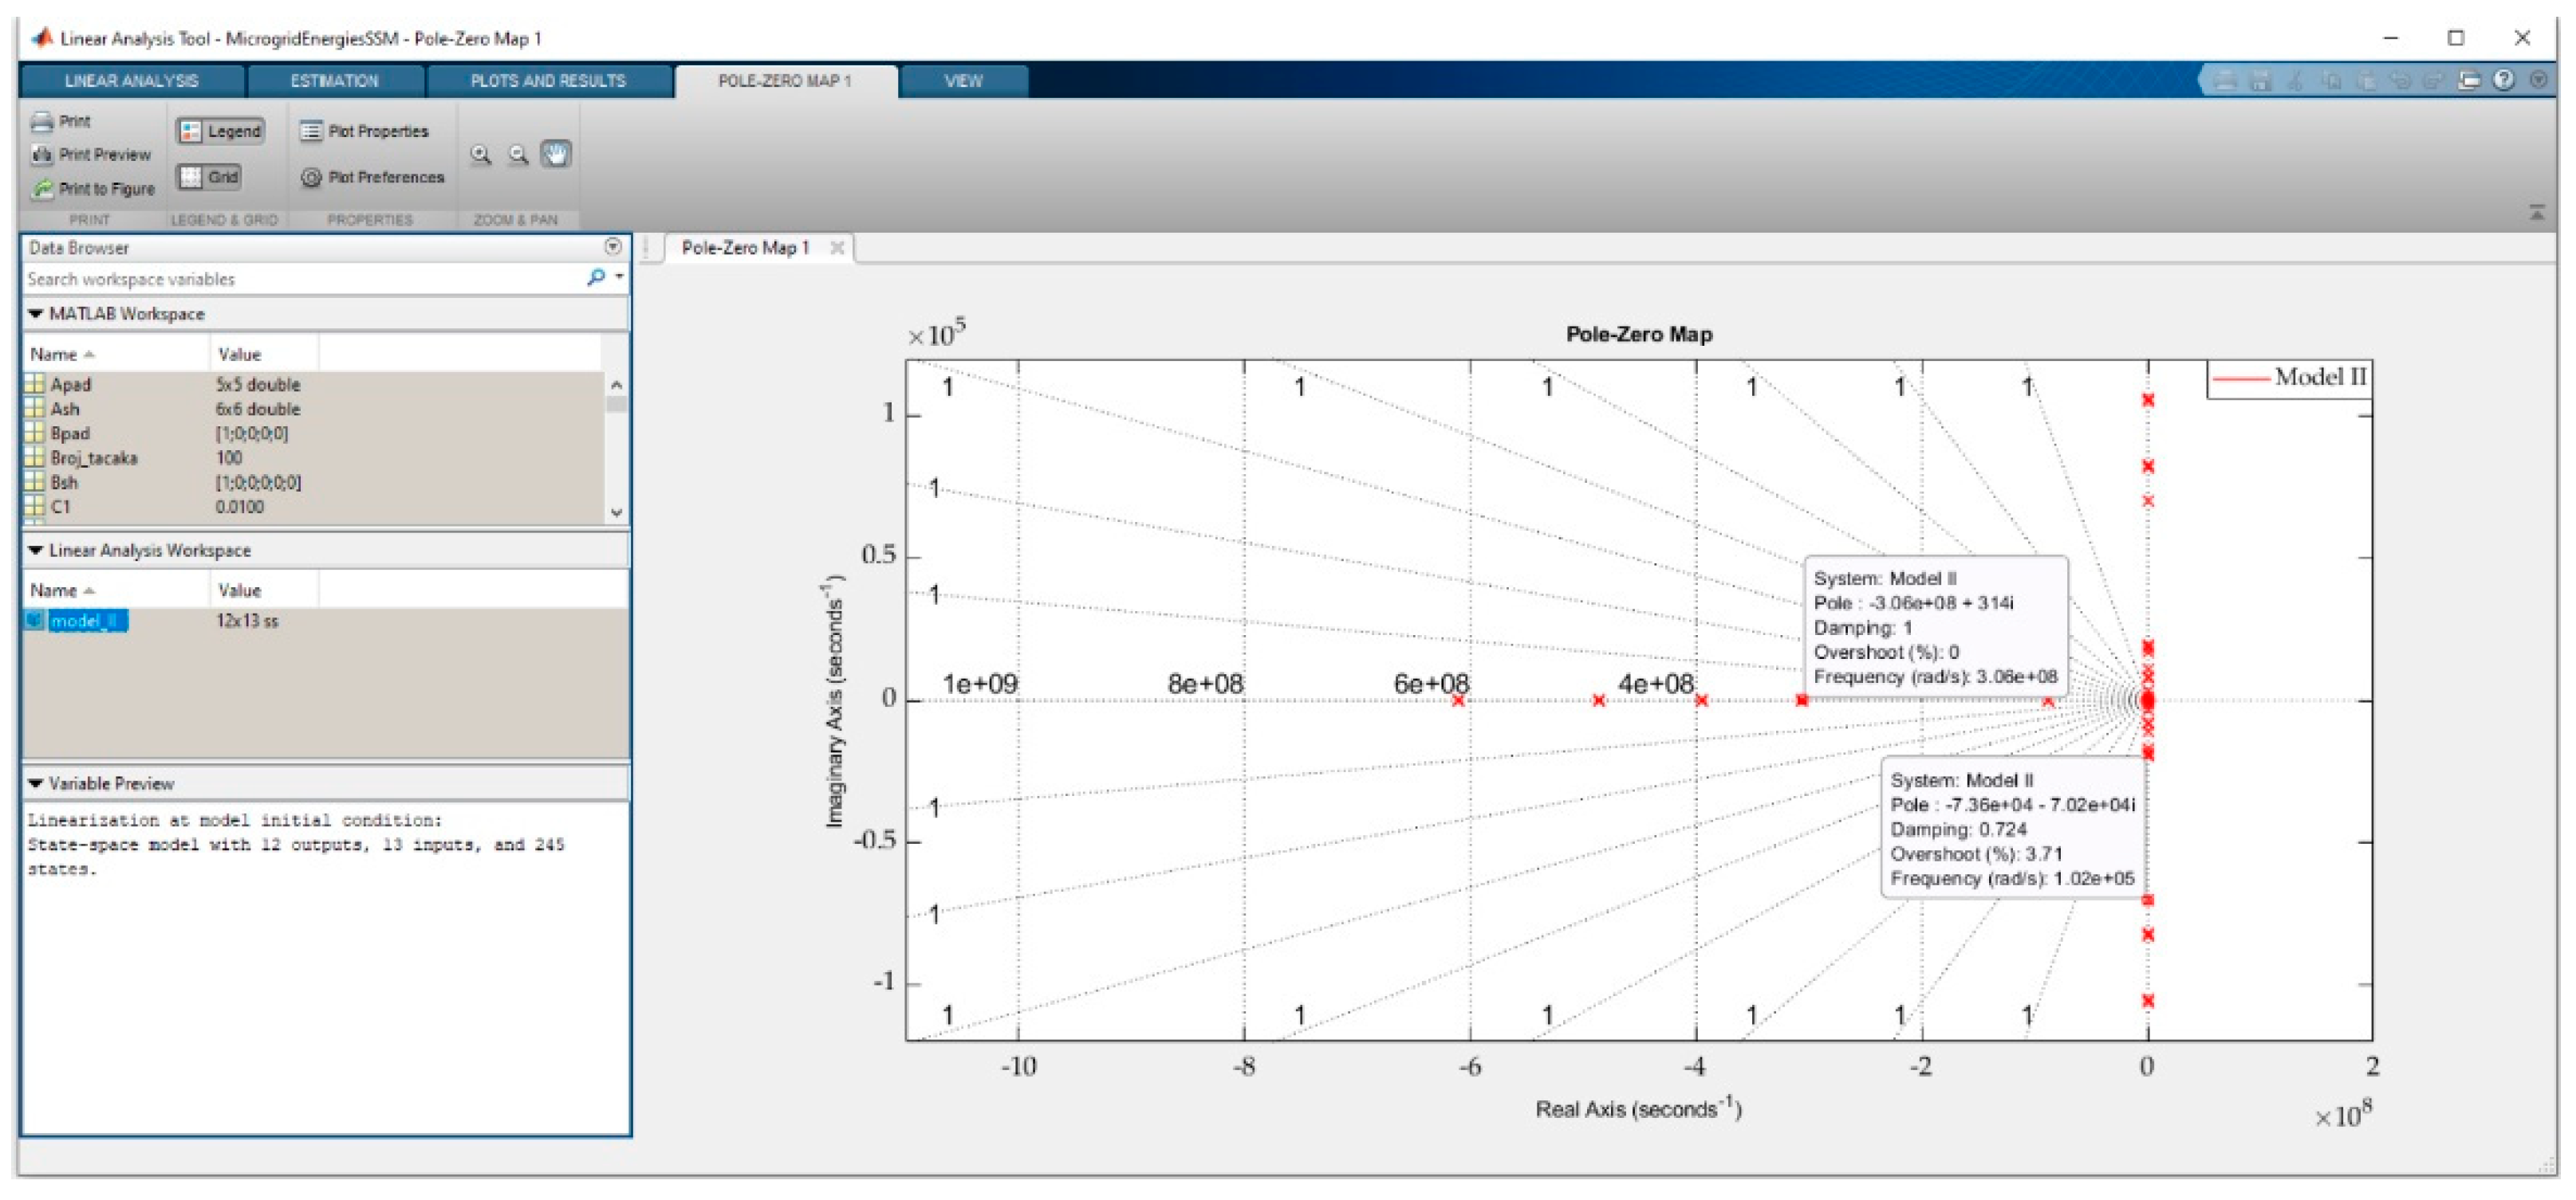Collapse the Linear Analysis Workspace section

[36, 551]
